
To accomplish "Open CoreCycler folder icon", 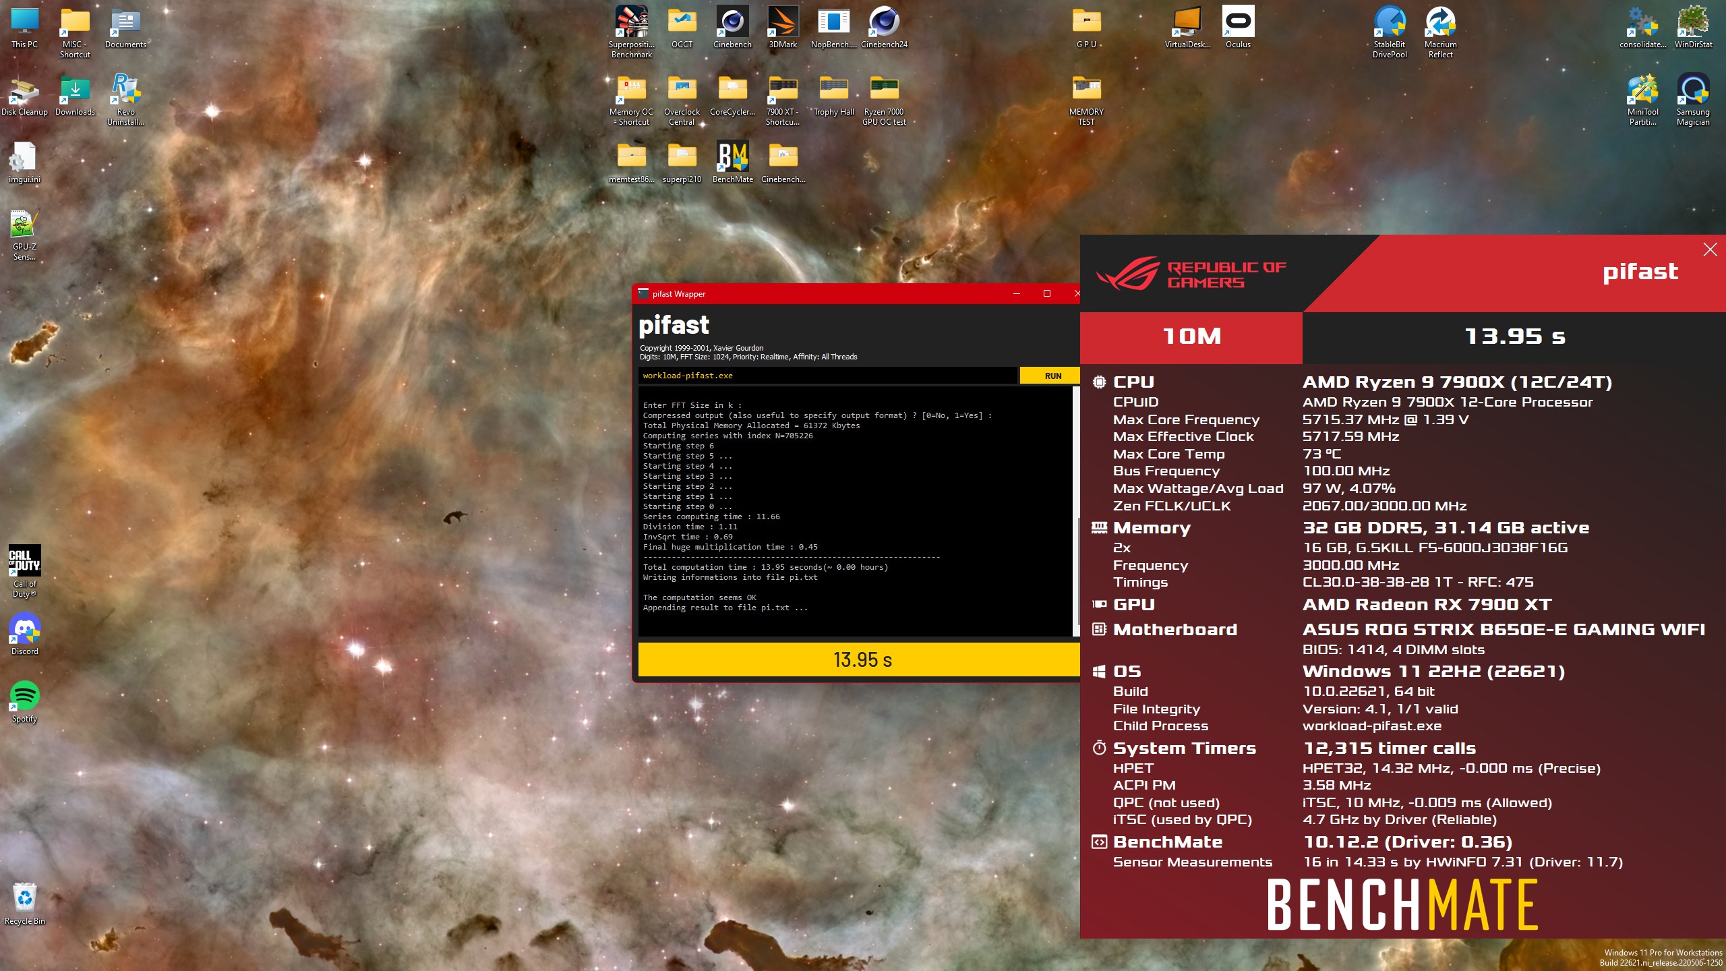I will (732, 96).
